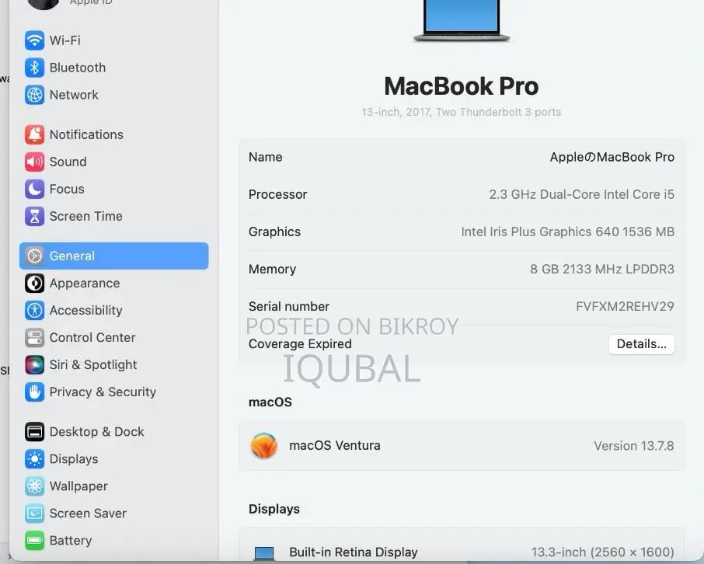The image size is (704, 564).
Task: Open Privacy & Security label in sidebar
Action: [103, 392]
